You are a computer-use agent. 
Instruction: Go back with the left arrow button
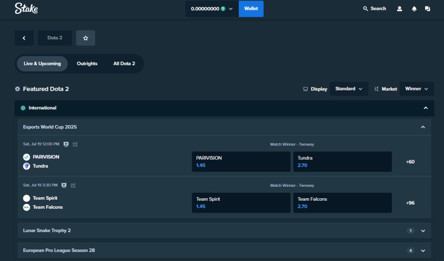click(24, 38)
